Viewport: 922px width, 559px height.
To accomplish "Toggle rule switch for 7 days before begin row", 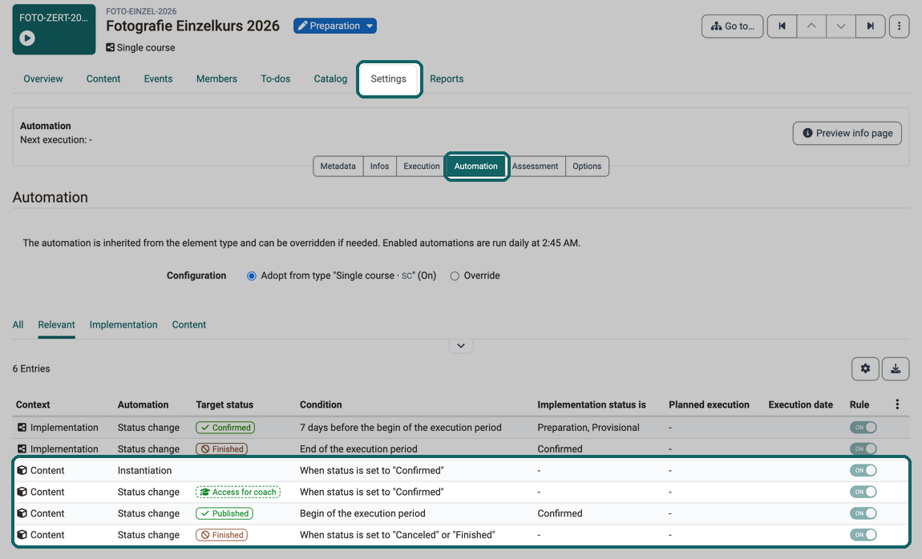I will tap(863, 428).
